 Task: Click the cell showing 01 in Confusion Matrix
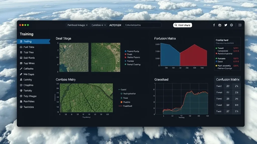click(x=228, y=92)
